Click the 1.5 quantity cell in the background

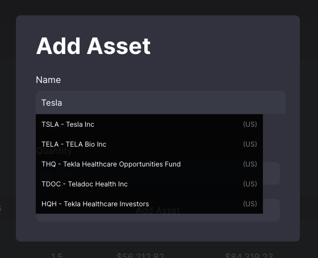click(x=57, y=255)
